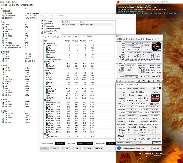183x163 pixels.
Task: Click the report page icon in AIDA64 toolbar
Action: point(2,5)
